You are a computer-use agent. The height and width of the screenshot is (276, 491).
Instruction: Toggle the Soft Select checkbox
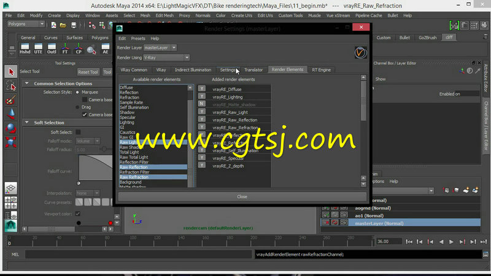point(79,132)
